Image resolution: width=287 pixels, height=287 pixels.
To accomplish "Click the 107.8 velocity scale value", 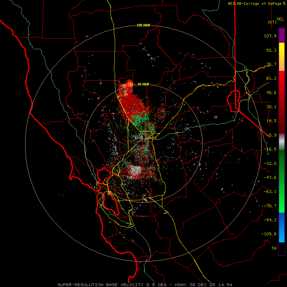I will [270, 36].
